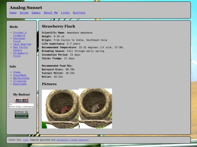This screenshot has height=147, width=197.
Task: Click the Info sidebar heading
Action: click(x=13, y=66)
